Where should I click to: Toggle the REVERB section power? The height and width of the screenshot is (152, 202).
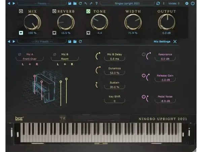(x=54, y=11)
